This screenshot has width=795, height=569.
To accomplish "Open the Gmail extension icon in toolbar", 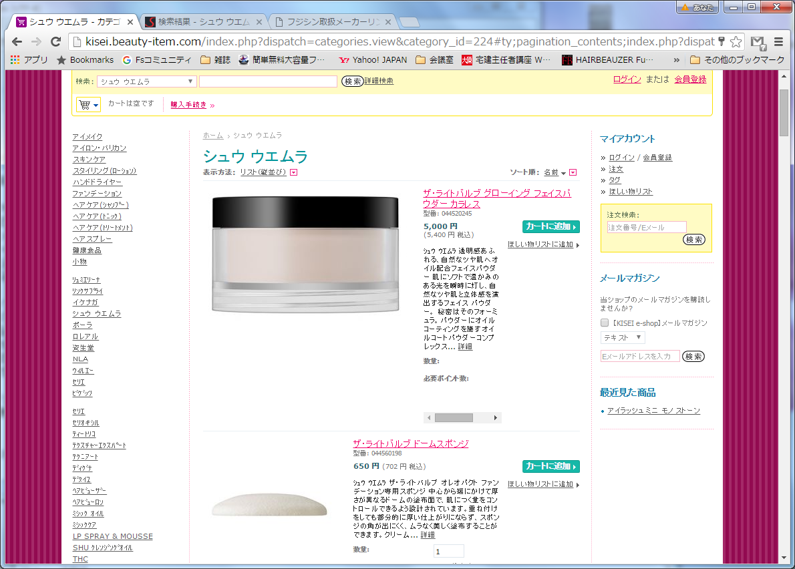I will (x=758, y=42).
